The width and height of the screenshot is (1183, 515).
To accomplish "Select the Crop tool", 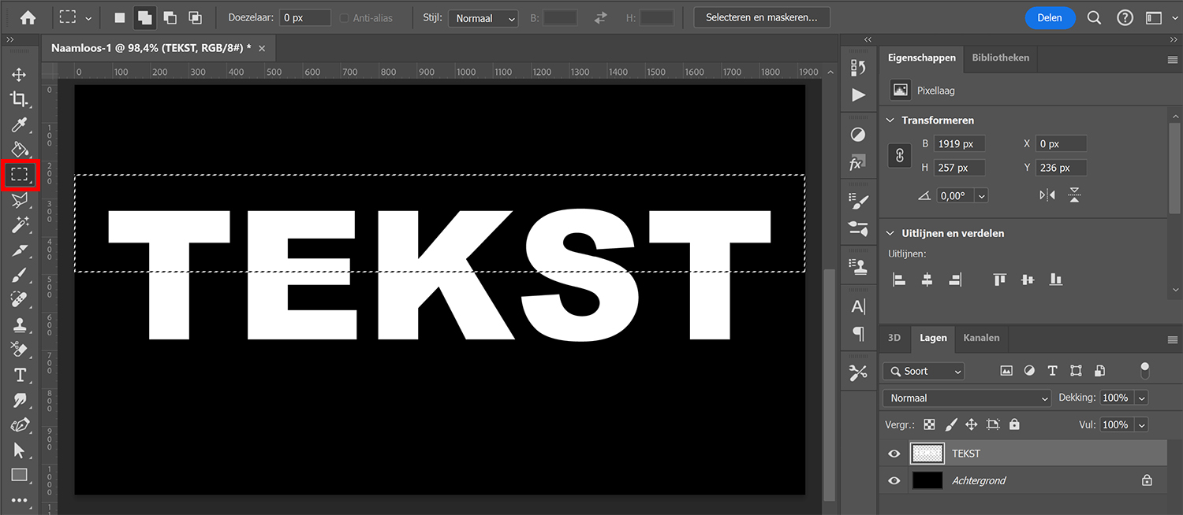I will click(19, 99).
